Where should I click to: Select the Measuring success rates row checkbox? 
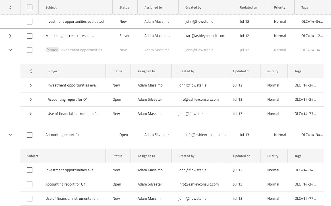[30, 36]
